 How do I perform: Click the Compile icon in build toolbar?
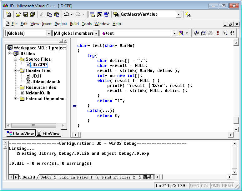pyautogui.click(x=196, y=33)
